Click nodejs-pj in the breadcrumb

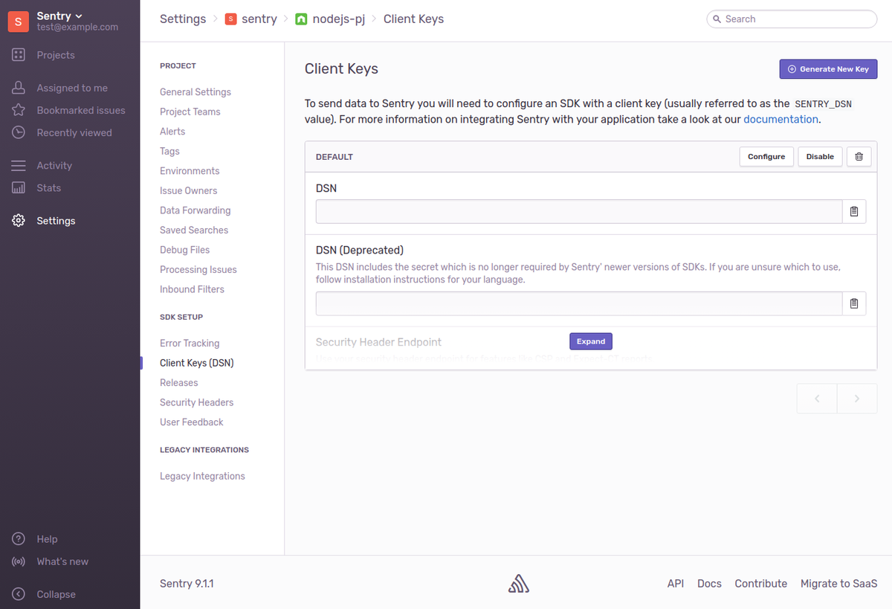tap(338, 19)
